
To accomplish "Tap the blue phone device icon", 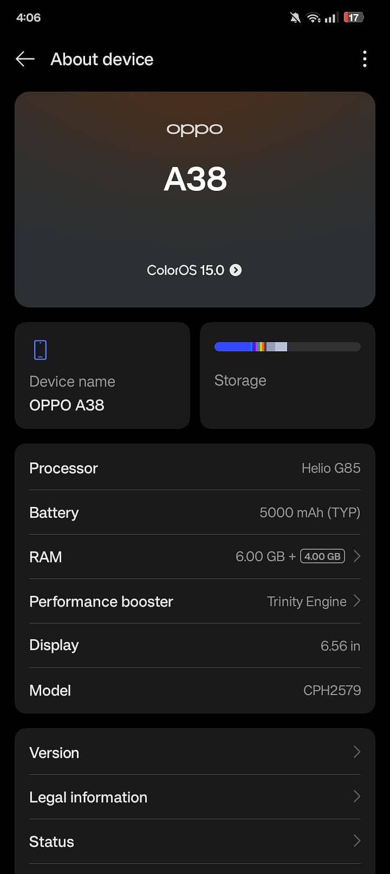I will (40, 350).
